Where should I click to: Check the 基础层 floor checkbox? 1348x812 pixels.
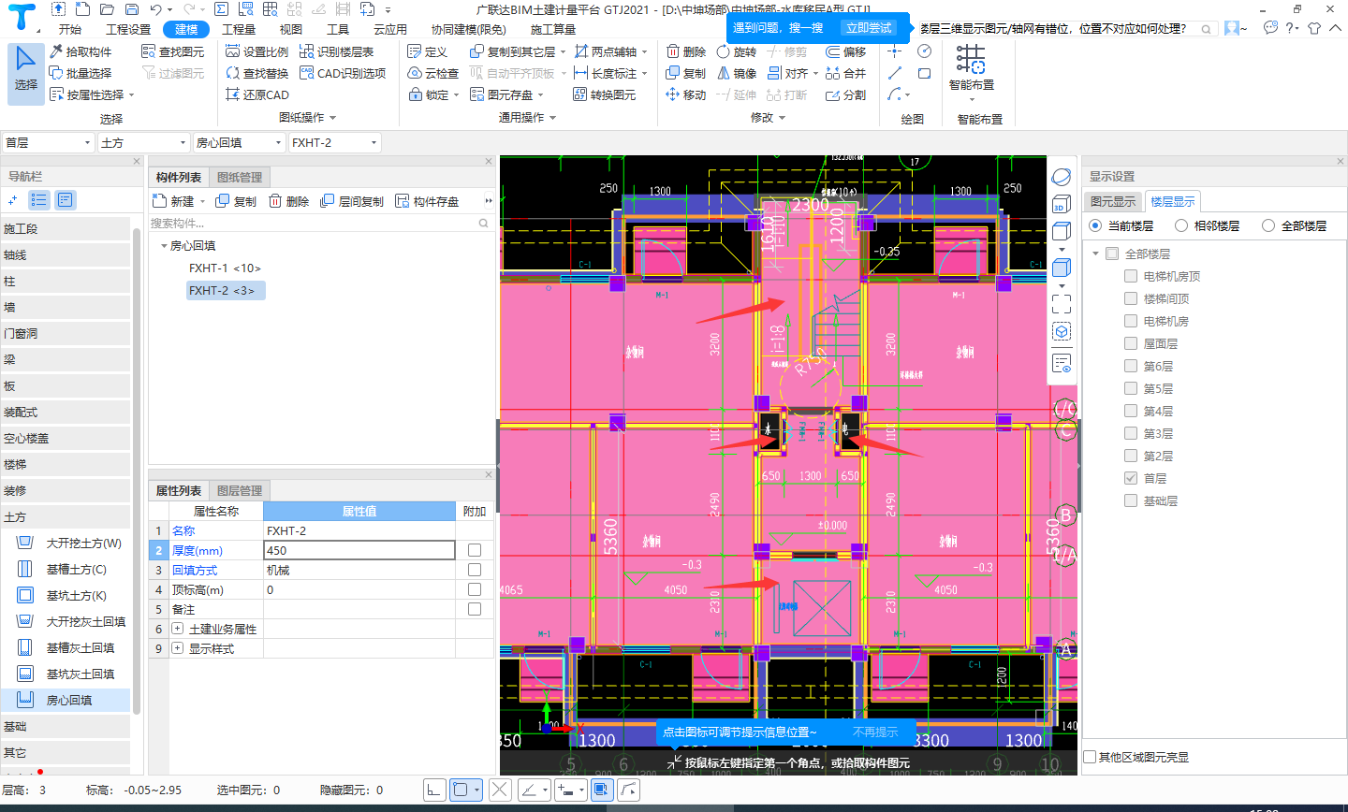(x=1131, y=500)
